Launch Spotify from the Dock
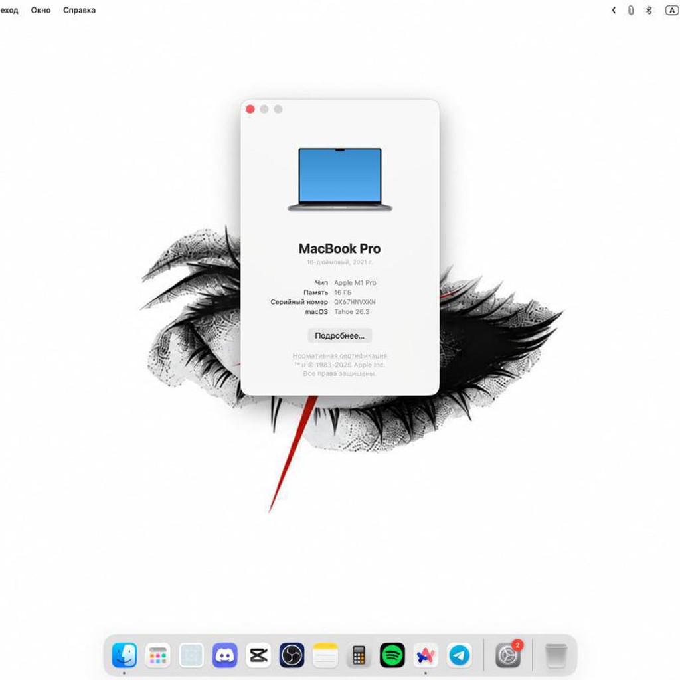 coord(392,655)
